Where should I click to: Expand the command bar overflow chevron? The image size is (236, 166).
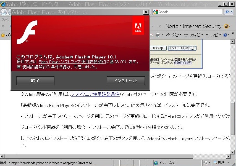tap(233, 33)
